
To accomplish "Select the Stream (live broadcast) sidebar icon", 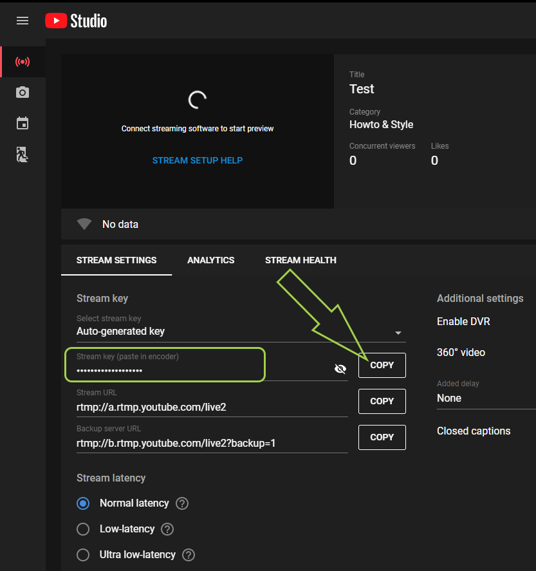I will tap(23, 62).
